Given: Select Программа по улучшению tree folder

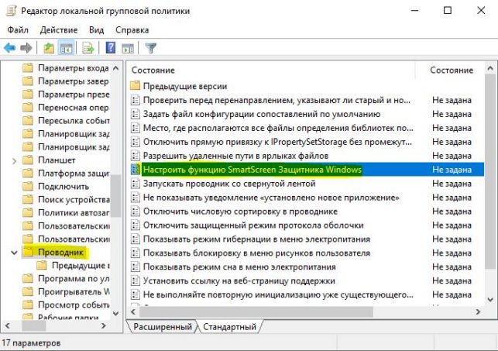Looking at the screenshot, I should coord(74,278).
